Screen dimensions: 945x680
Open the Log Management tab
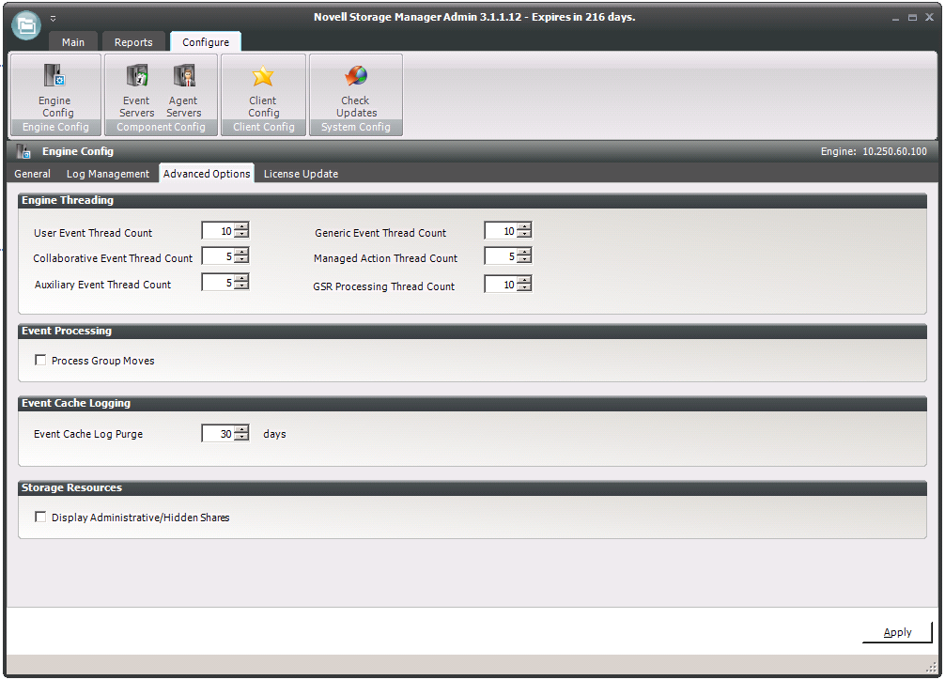coord(108,174)
